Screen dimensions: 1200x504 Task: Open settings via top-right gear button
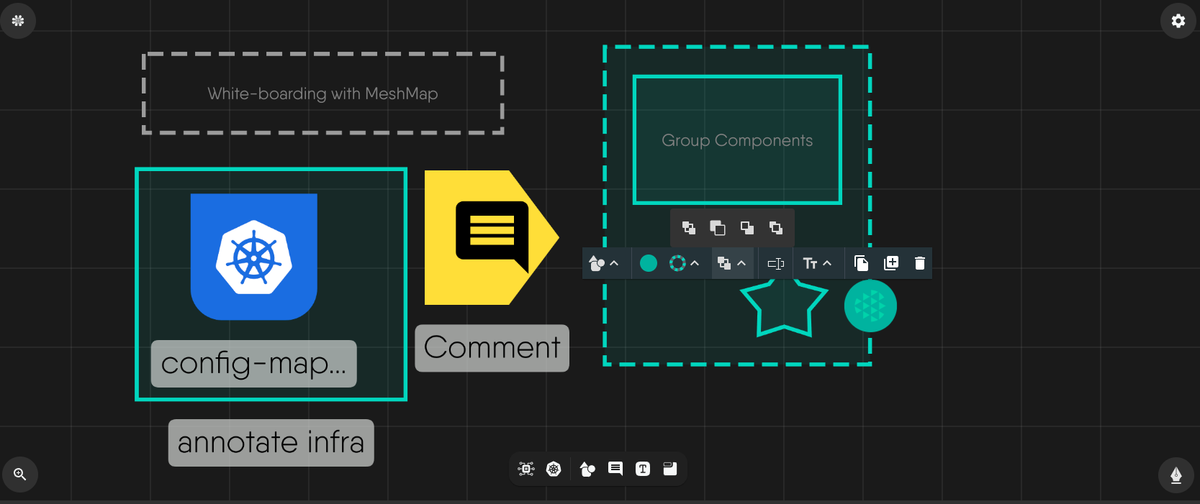1178,21
